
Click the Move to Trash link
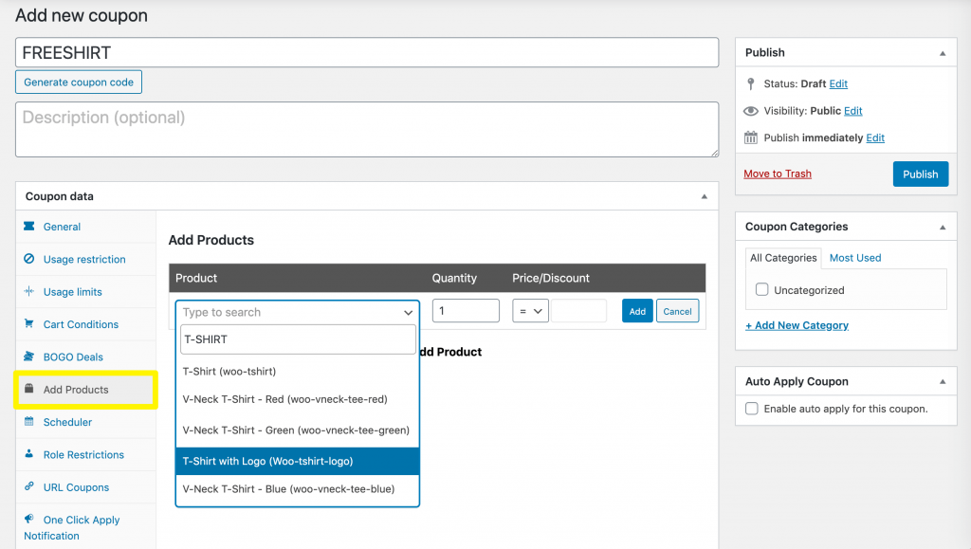(x=777, y=174)
